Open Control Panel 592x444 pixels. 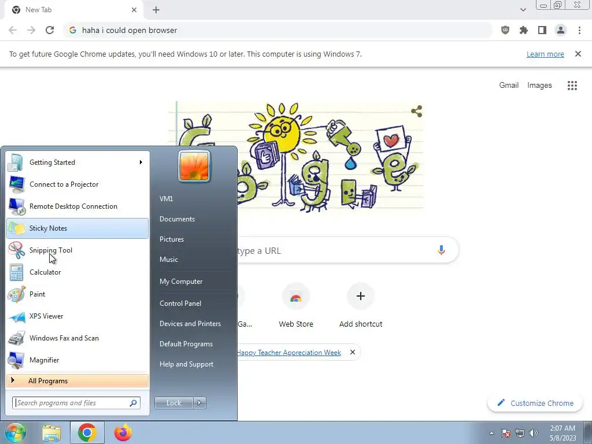[x=180, y=303]
